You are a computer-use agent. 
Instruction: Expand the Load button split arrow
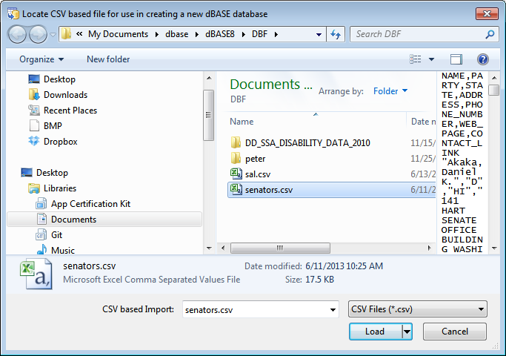coord(407,332)
